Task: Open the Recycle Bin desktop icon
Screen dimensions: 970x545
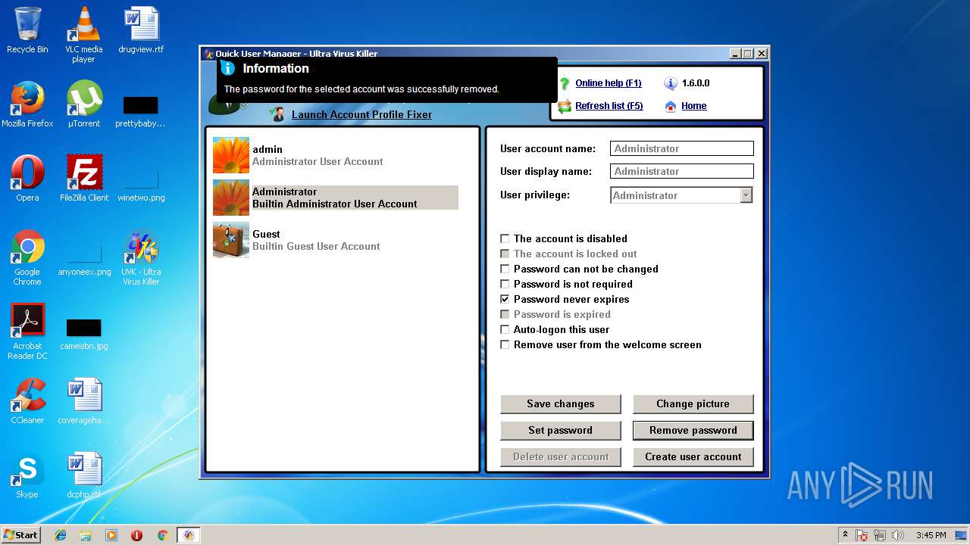Action: click(x=27, y=30)
